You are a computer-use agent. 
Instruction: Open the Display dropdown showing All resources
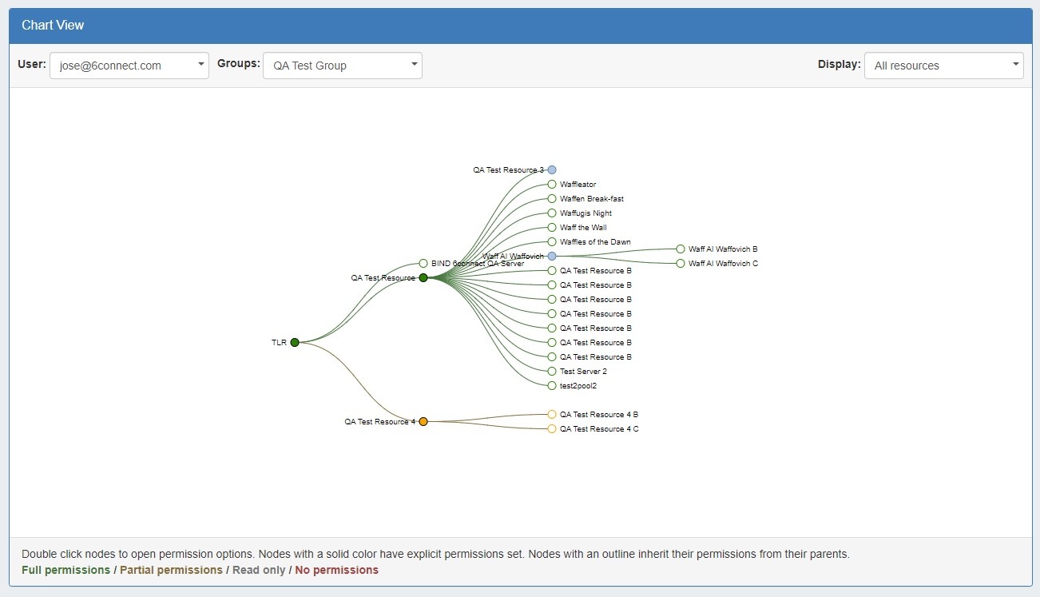point(943,66)
